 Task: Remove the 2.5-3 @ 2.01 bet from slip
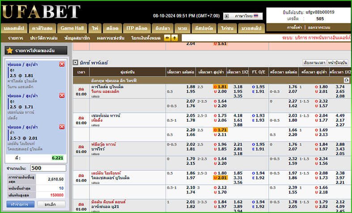(x=62, y=127)
